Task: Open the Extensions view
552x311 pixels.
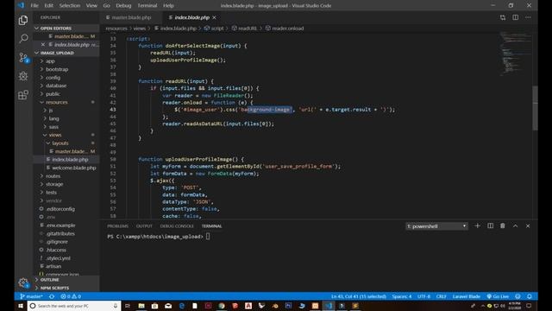Action: coord(23,95)
